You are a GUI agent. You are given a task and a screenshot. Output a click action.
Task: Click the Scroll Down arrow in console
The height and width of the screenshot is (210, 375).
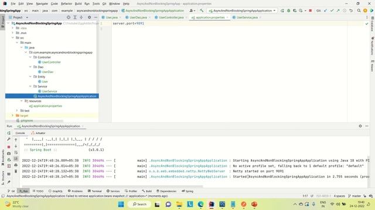click(16, 146)
